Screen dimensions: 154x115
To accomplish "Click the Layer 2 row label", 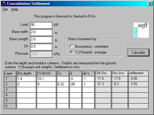I will coord(10,84).
